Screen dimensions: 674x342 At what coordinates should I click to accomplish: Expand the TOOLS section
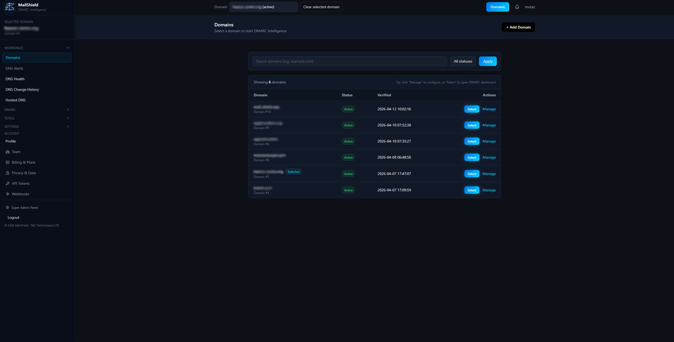coord(37,118)
